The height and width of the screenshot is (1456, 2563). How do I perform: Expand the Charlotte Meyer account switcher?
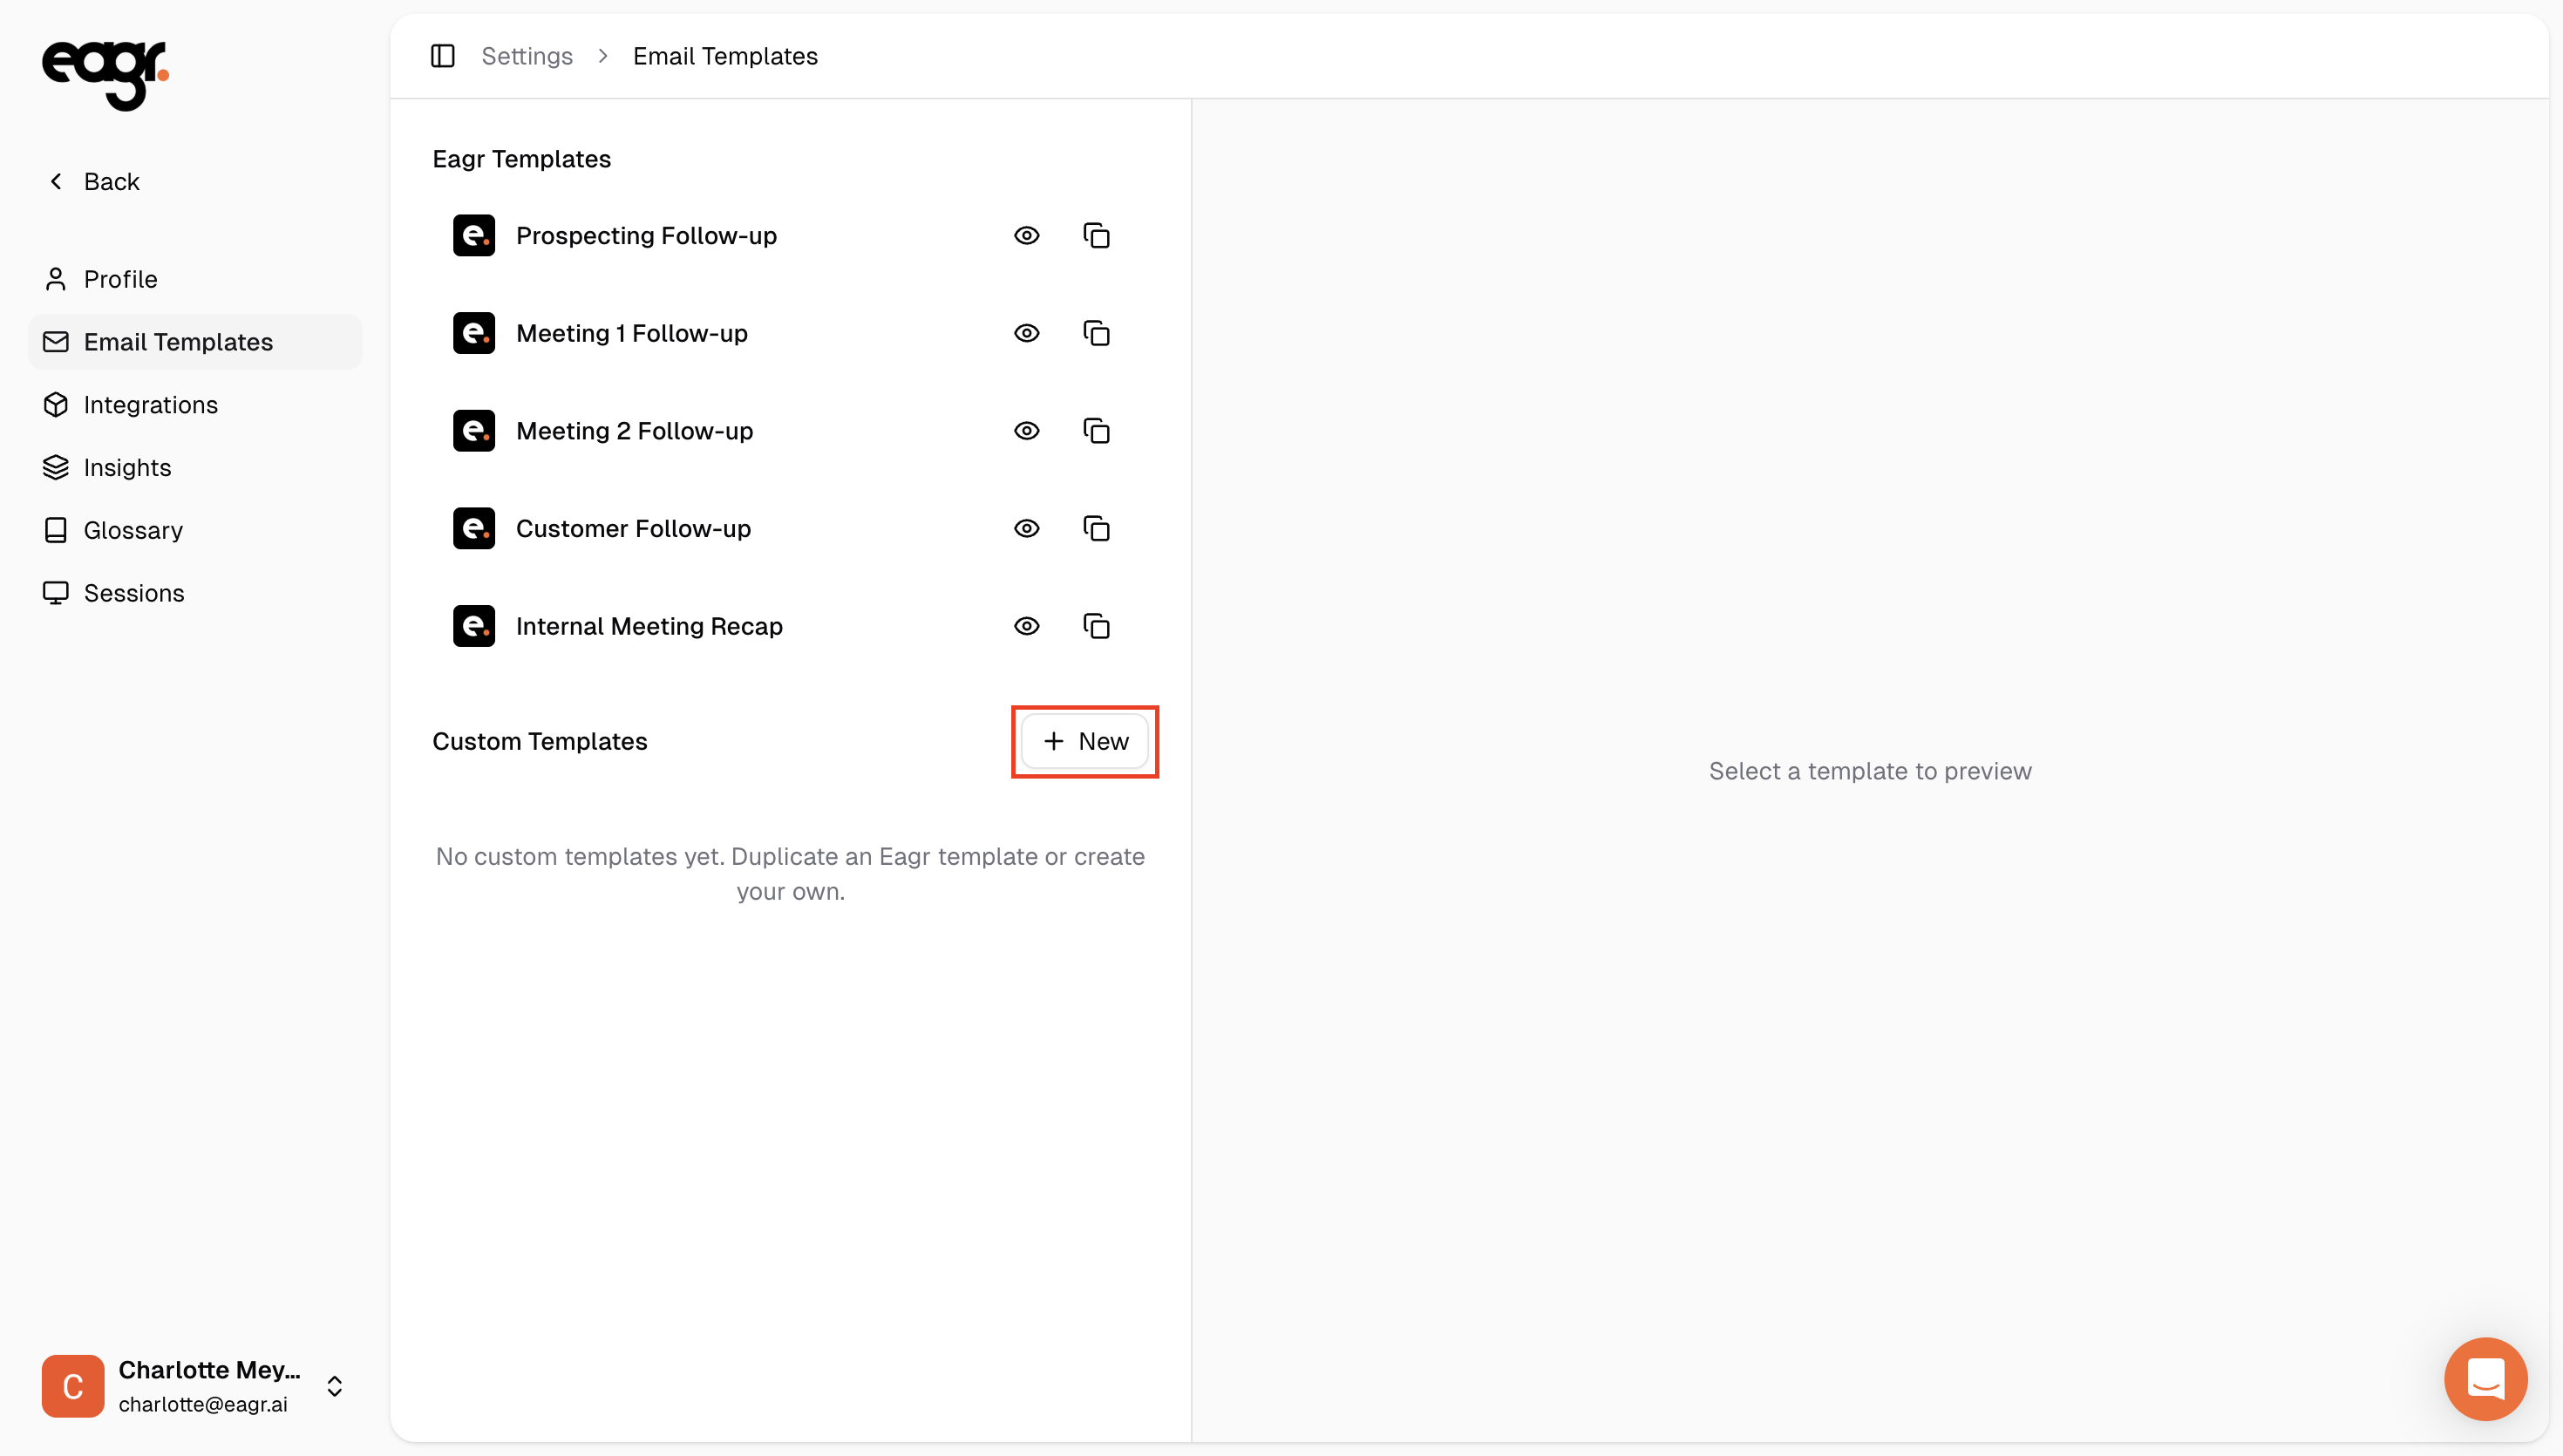(335, 1386)
